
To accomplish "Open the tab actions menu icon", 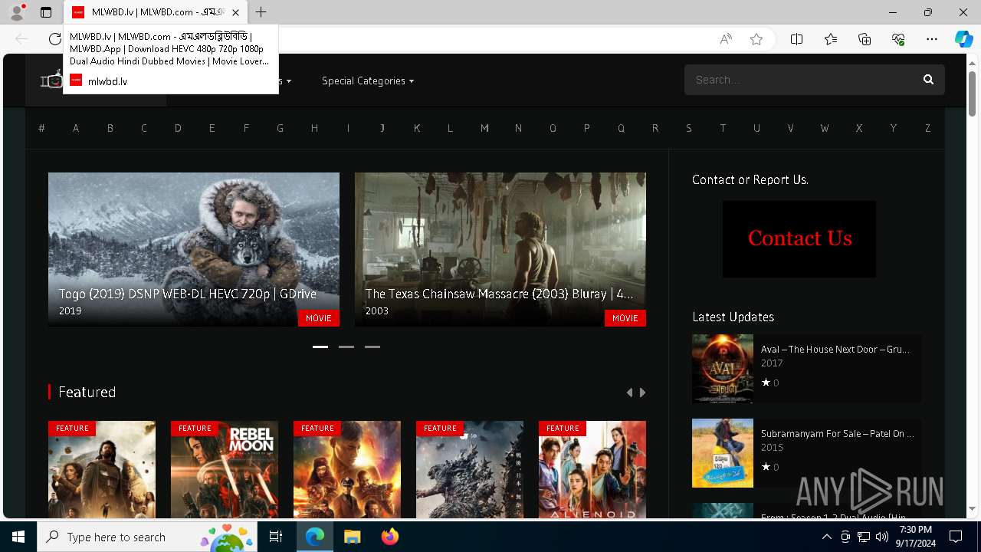I will (x=46, y=12).
